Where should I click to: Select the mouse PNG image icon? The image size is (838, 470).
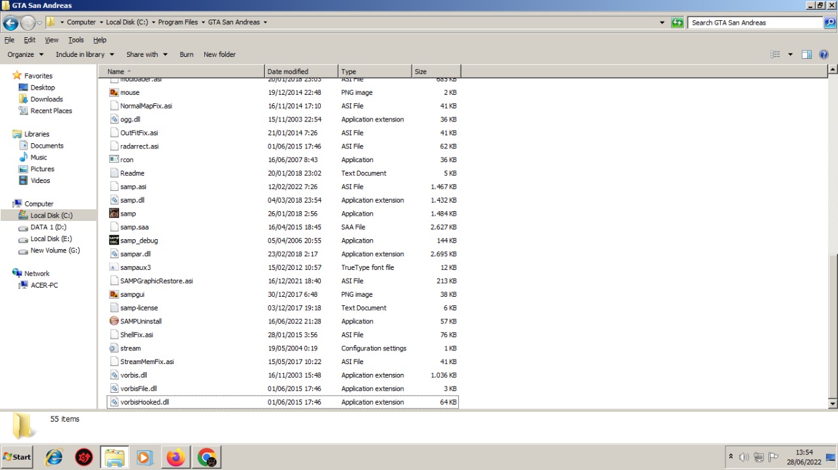point(114,93)
